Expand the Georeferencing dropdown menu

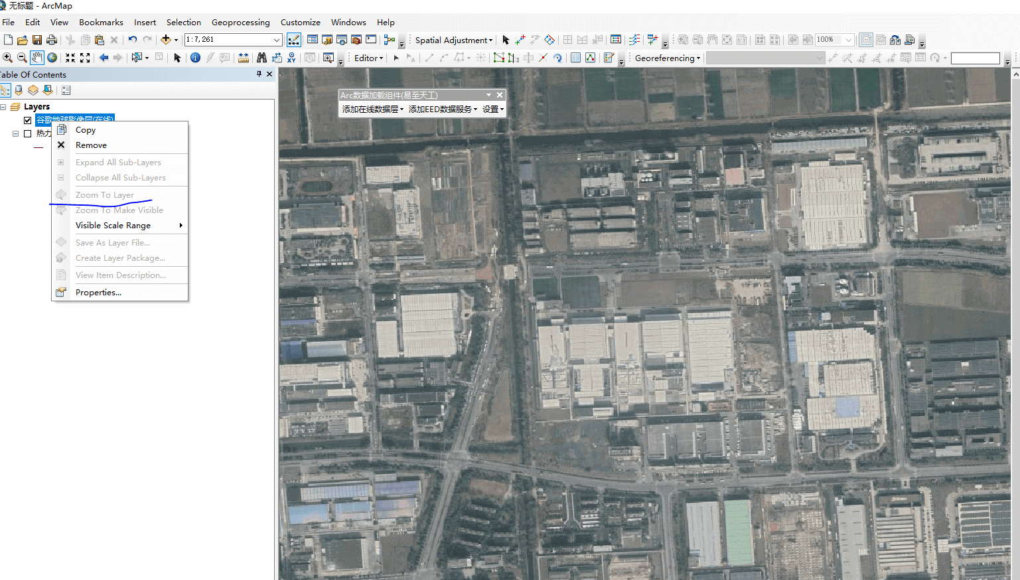[x=667, y=58]
